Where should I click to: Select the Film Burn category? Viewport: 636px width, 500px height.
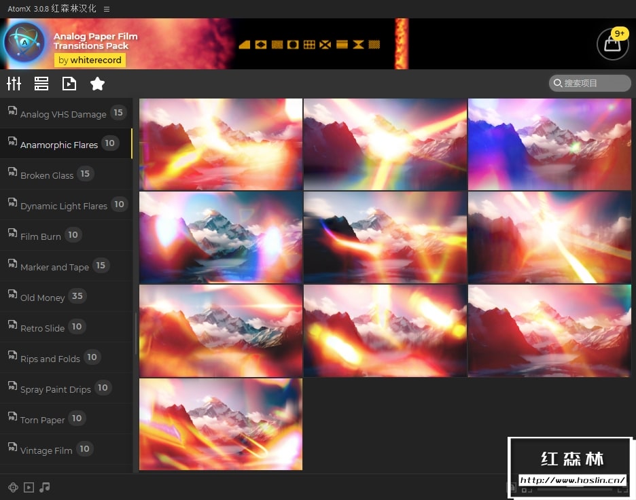[66, 235]
